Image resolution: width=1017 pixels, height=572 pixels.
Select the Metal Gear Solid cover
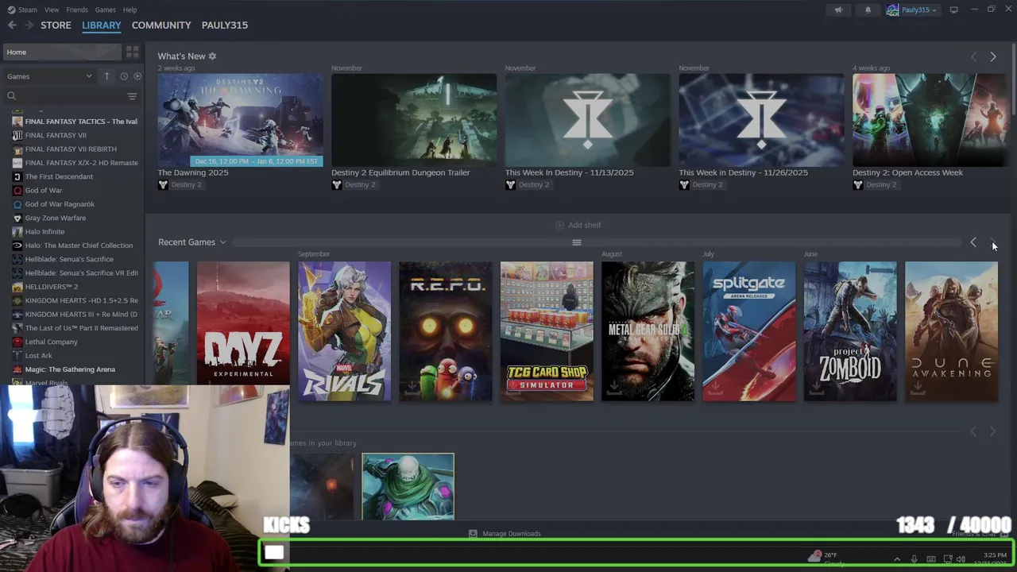pyautogui.click(x=648, y=331)
